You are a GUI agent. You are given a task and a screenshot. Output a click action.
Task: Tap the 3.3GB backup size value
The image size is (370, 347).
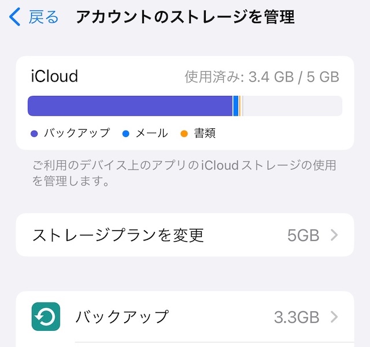296,317
